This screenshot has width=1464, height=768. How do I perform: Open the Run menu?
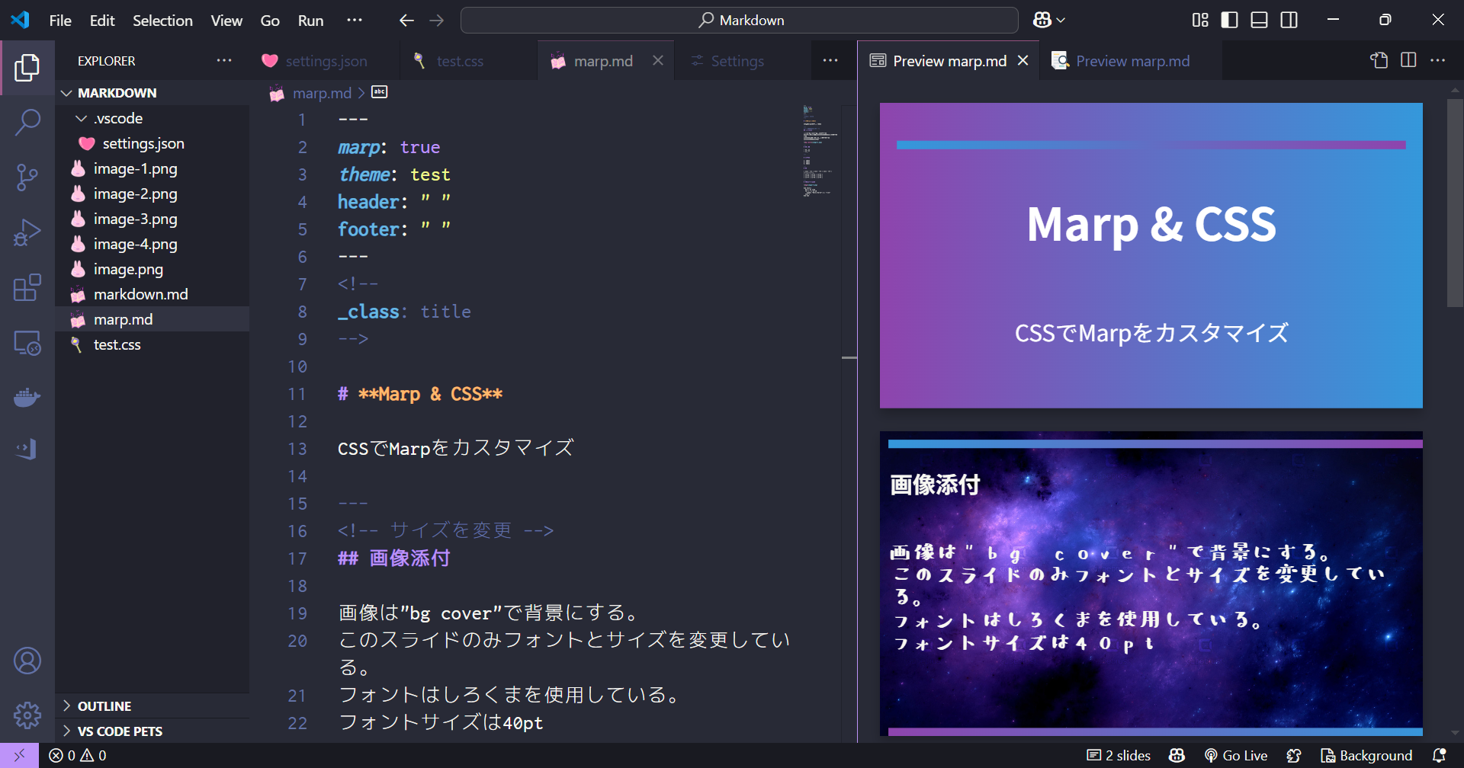[310, 21]
